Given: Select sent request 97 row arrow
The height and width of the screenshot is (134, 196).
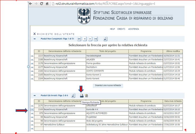Looking at the screenshot, I should (x=32, y=125).
